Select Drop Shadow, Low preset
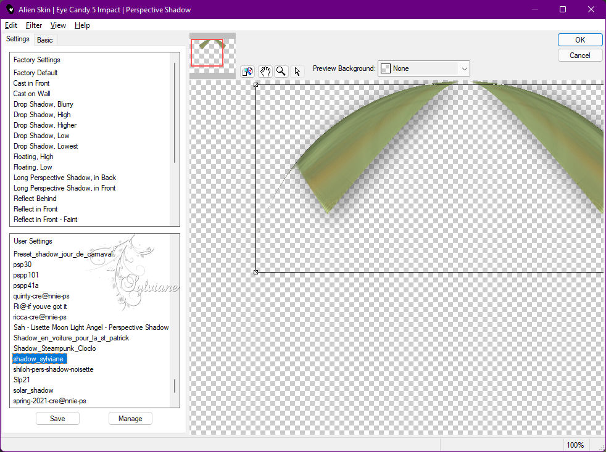This screenshot has width=606, height=452. pyautogui.click(x=41, y=136)
